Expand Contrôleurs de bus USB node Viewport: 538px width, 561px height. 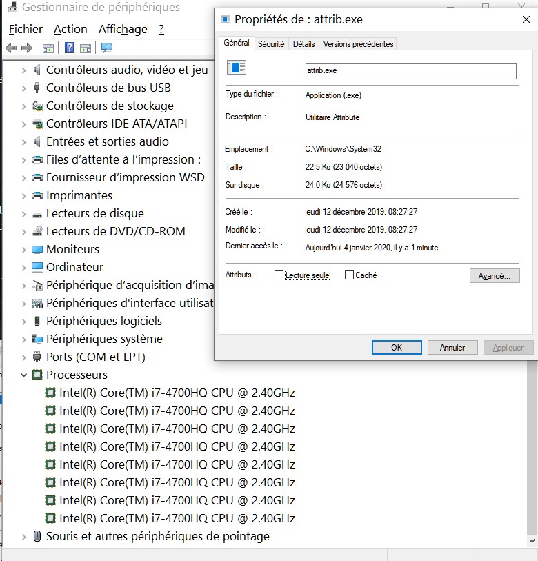(x=24, y=88)
